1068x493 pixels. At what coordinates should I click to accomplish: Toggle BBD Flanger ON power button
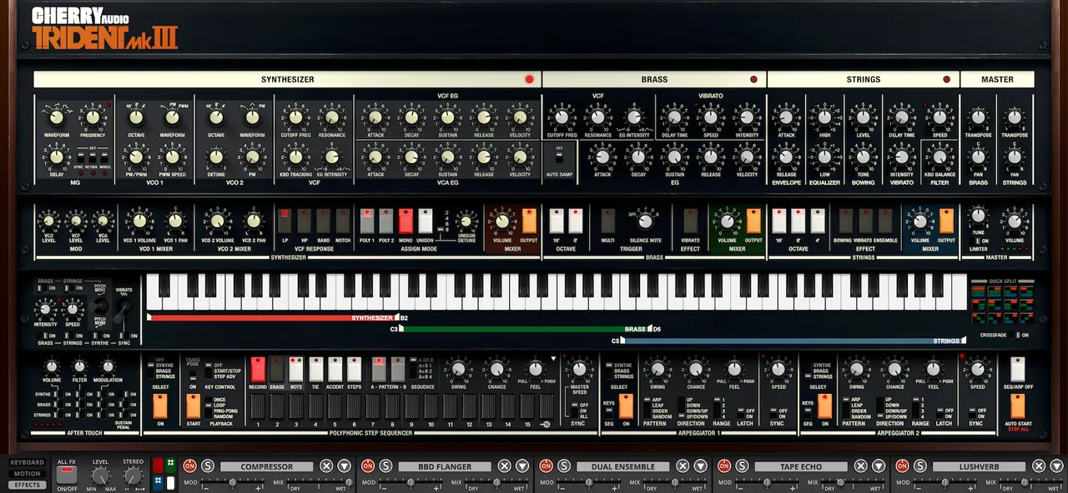[368, 466]
